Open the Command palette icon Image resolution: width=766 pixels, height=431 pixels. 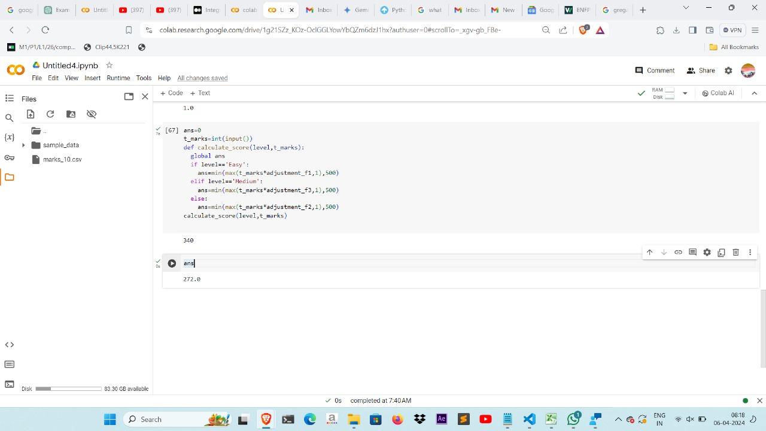9,365
